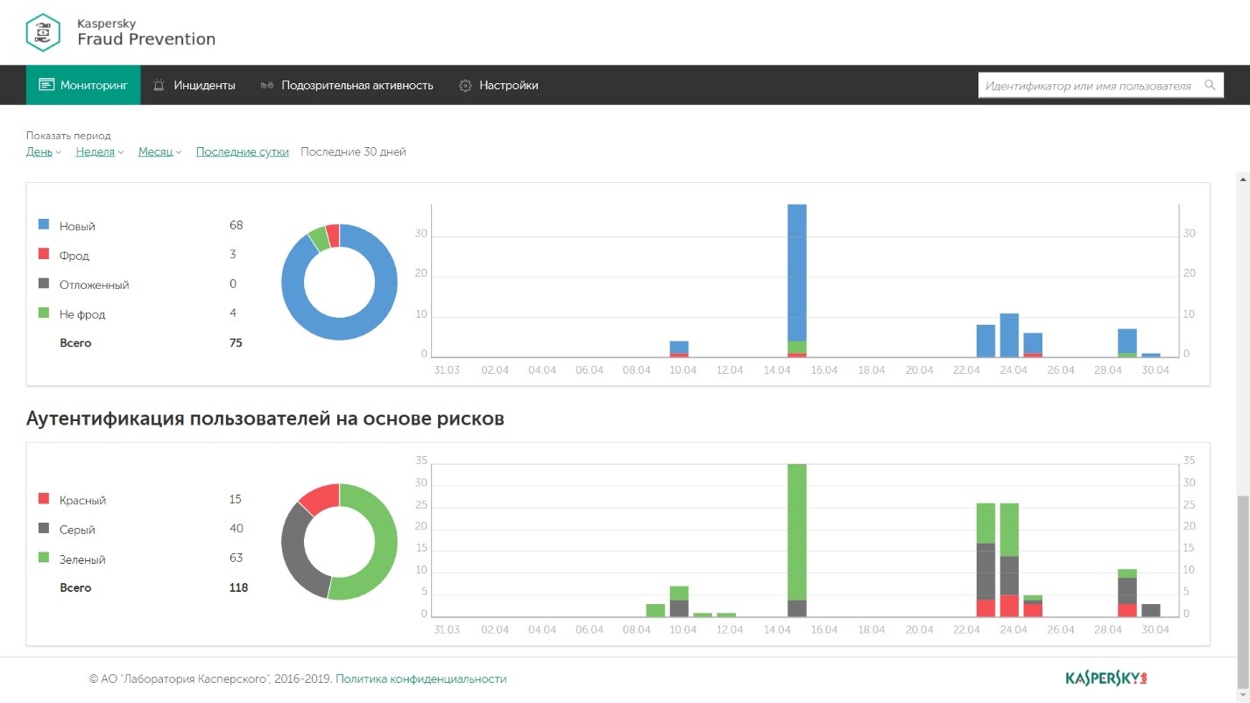Click the risk authentication donut chart

[x=339, y=542]
